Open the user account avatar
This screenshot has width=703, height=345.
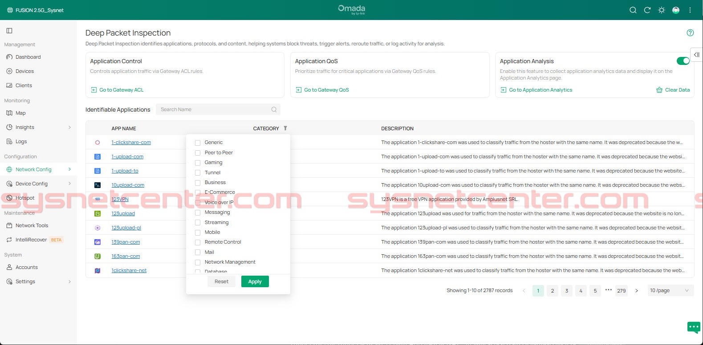676,10
